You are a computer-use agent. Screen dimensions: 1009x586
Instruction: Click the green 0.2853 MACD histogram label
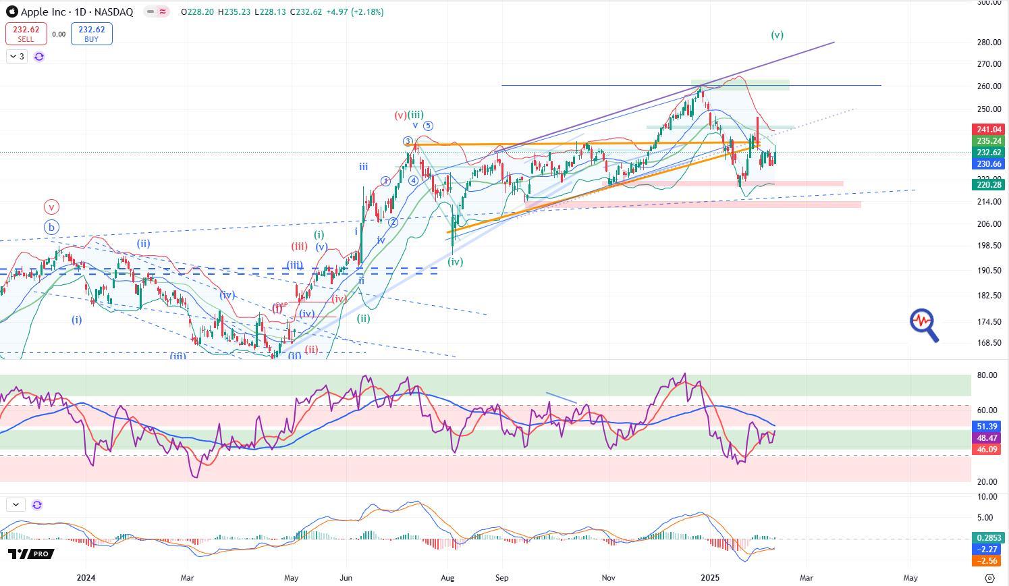click(x=987, y=538)
